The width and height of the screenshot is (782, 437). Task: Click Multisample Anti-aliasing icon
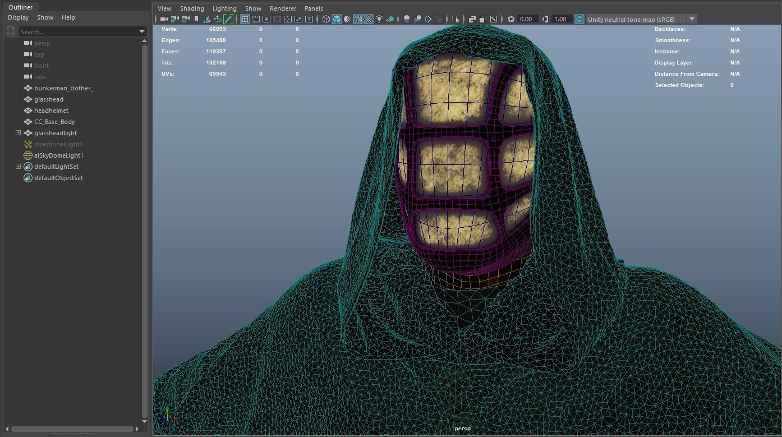click(x=428, y=19)
